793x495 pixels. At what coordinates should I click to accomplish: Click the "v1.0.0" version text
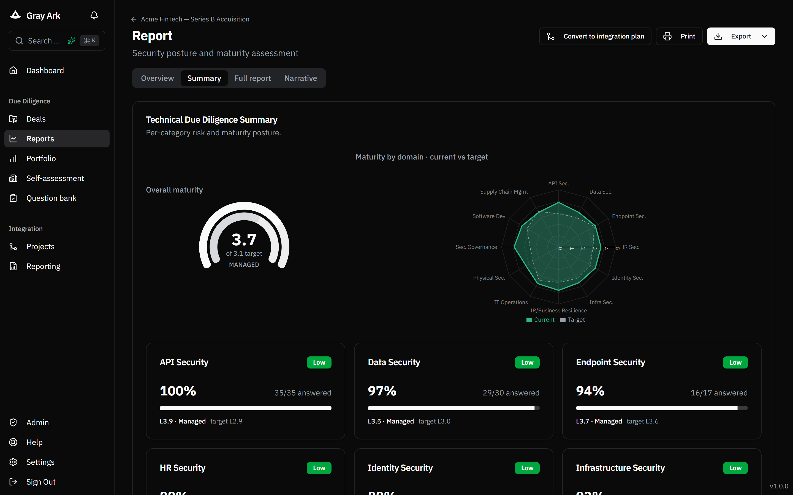(779, 486)
